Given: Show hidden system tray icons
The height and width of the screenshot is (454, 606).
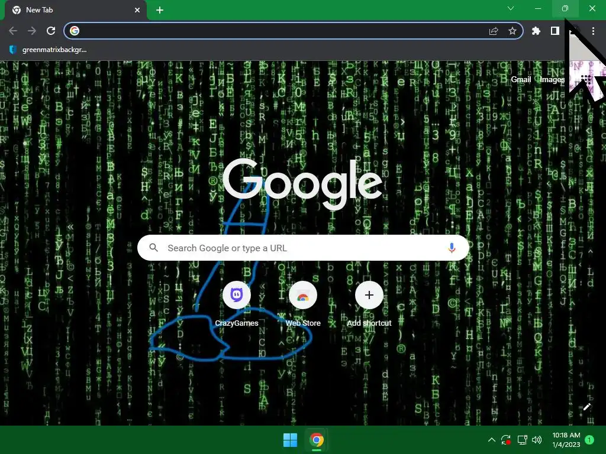Looking at the screenshot, I should (492, 440).
